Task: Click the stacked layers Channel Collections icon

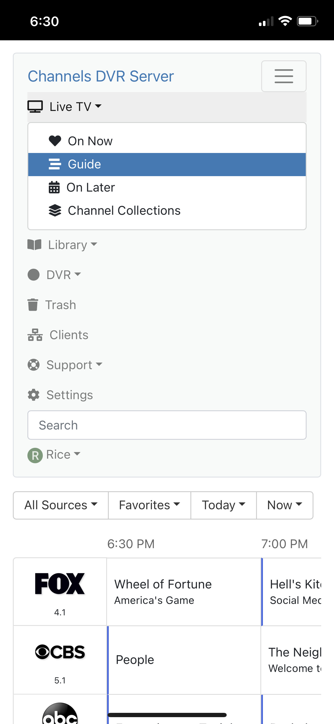Action: pyautogui.click(x=55, y=211)
